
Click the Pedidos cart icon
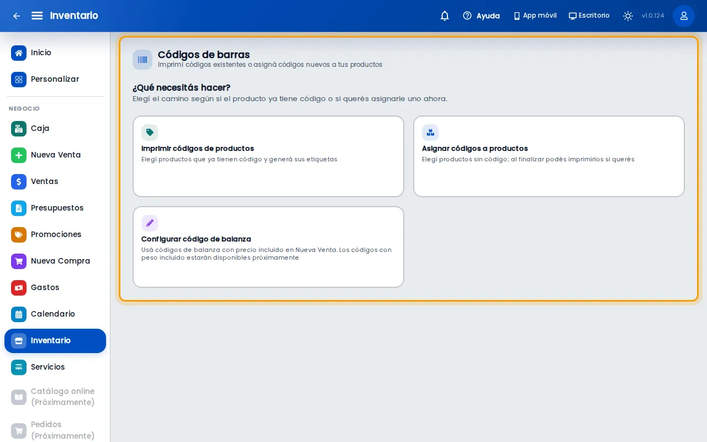point(19,430)
